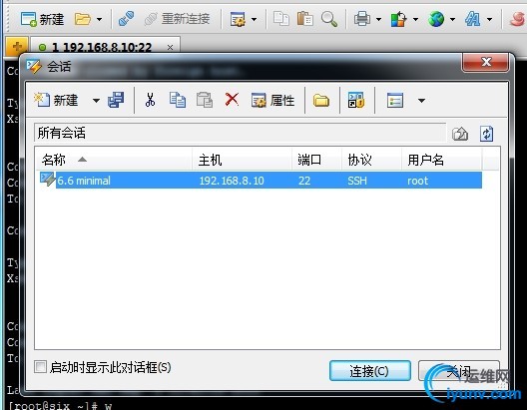Viewport: 527px width, 410px height.
Task: Expand the font dropdown arrow
Action: (x=490, y=20)
